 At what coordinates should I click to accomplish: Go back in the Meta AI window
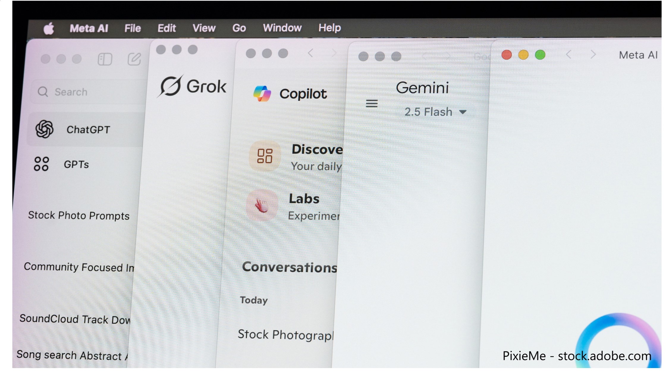pyautogui.click(x=568, y=55)
